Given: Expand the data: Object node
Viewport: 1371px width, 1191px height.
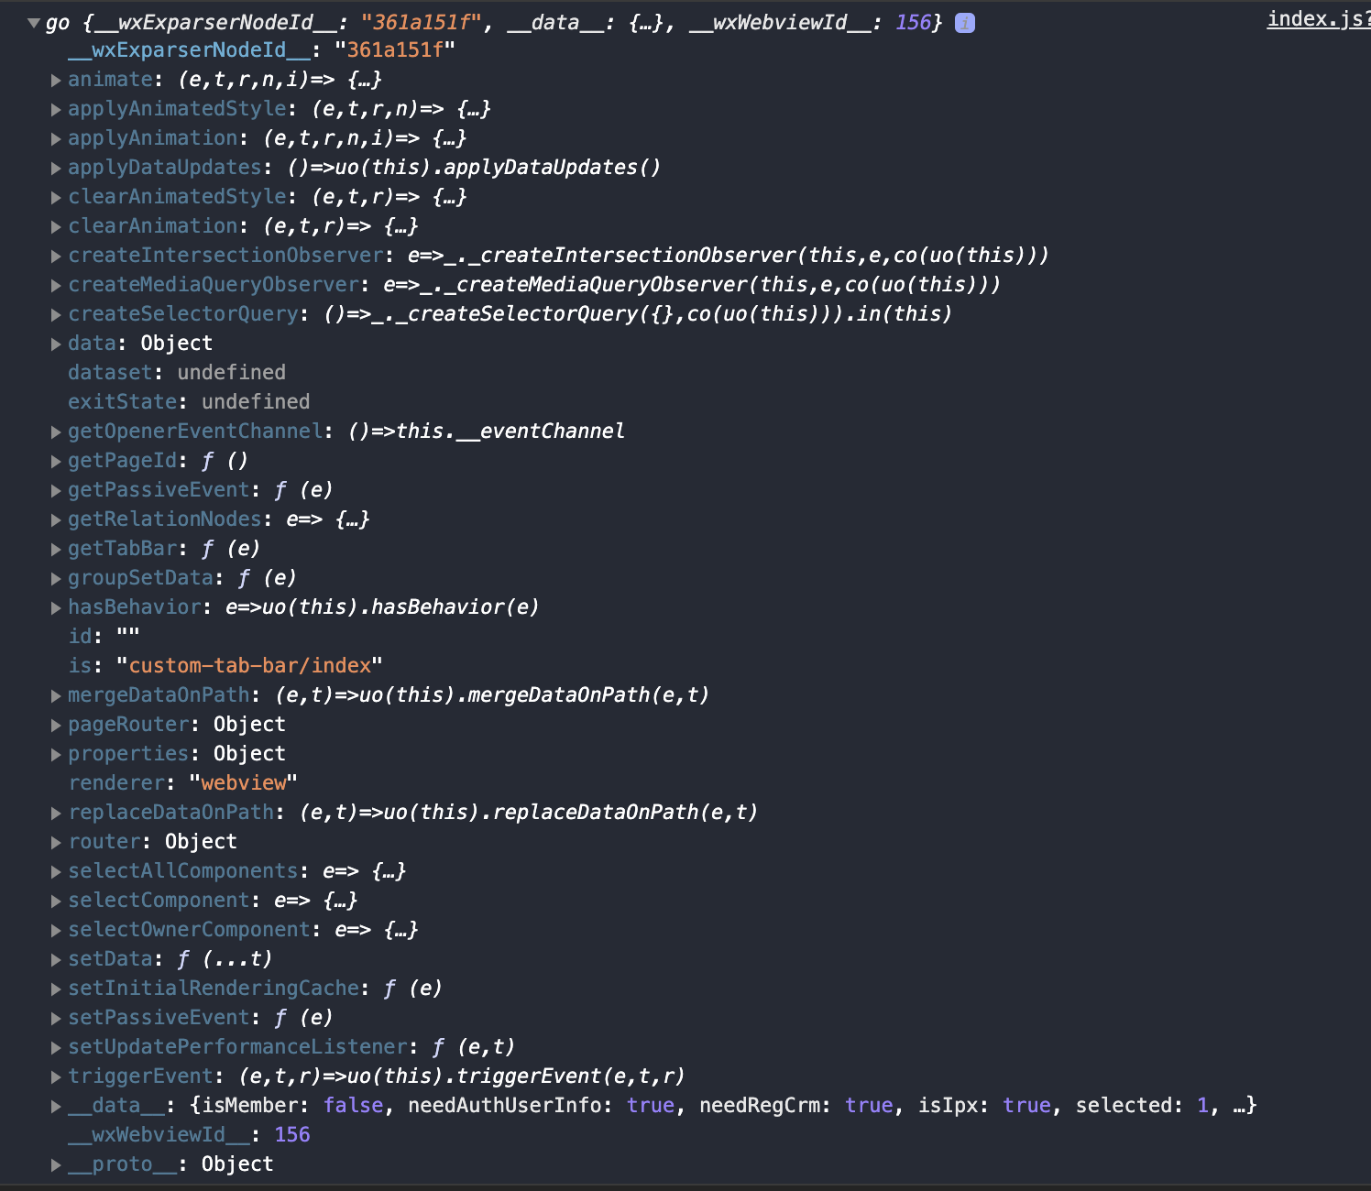Looking at the screenshot, I should pyautogui.click(x=56, y=344).
